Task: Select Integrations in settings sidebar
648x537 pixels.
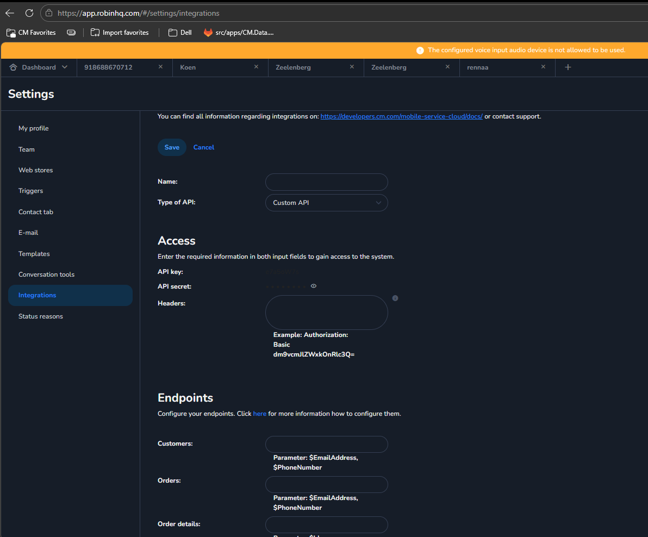Action: point(70,295)
